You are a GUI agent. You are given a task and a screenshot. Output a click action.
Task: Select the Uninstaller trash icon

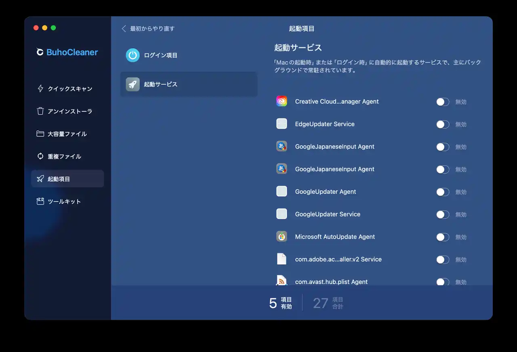(x=40, y=111)
